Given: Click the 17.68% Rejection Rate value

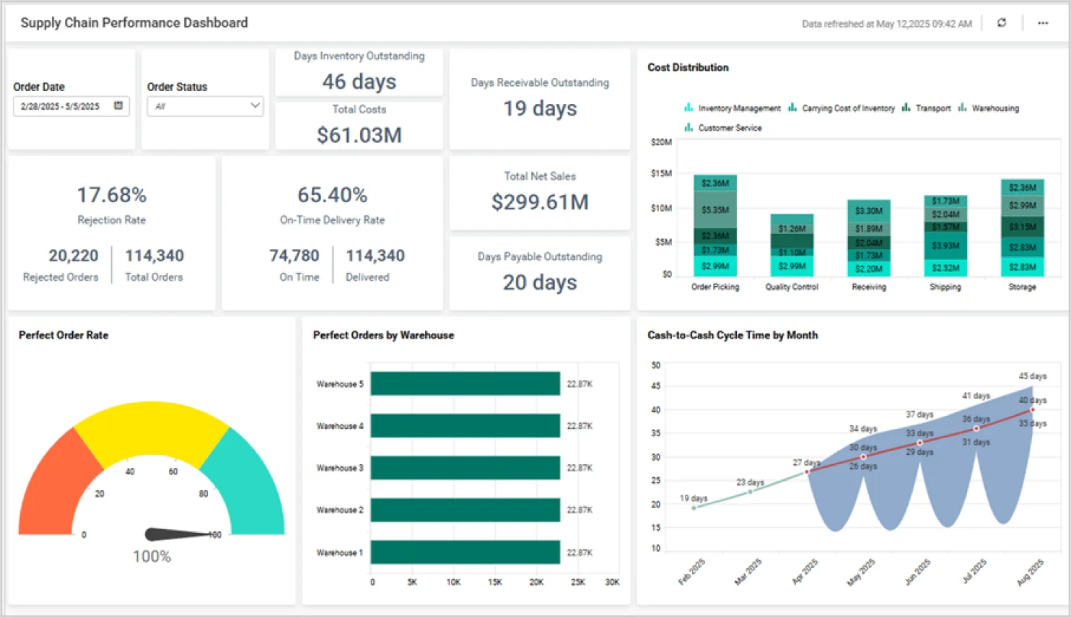Looking at the screenshot, I should tap(111, 195).
